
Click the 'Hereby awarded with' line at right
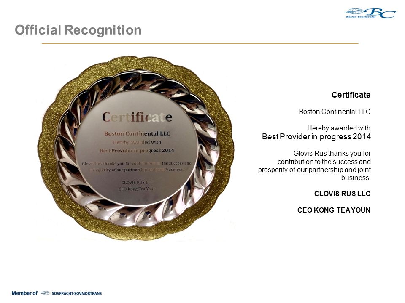pyautogui.click(x=339, y=128)
